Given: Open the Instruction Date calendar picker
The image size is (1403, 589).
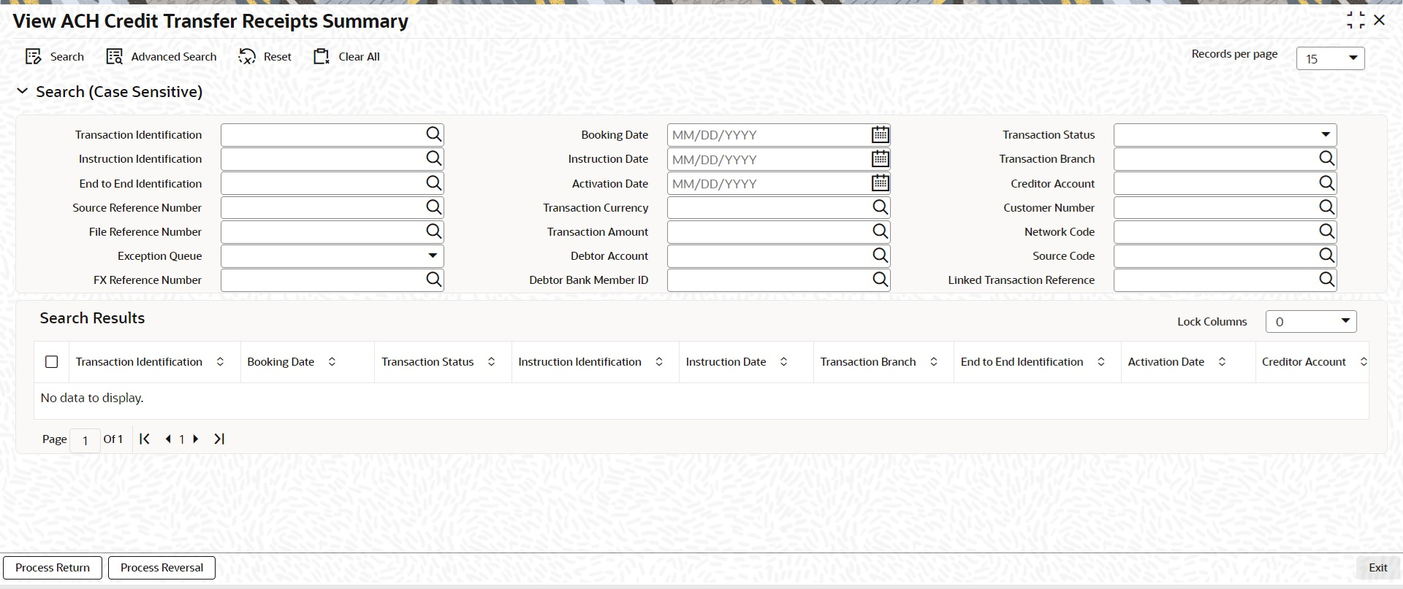Looking at the screenshot, I should tap(881, 158).
